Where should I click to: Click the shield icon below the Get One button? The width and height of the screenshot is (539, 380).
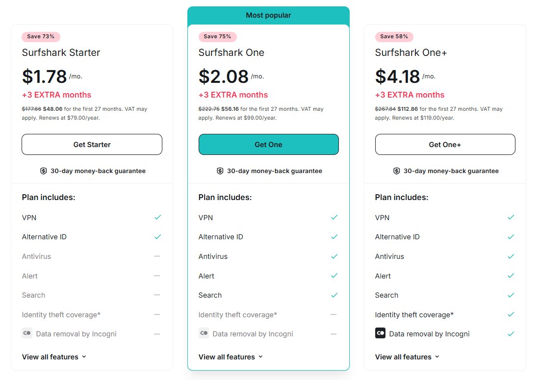tap(220, 171)
